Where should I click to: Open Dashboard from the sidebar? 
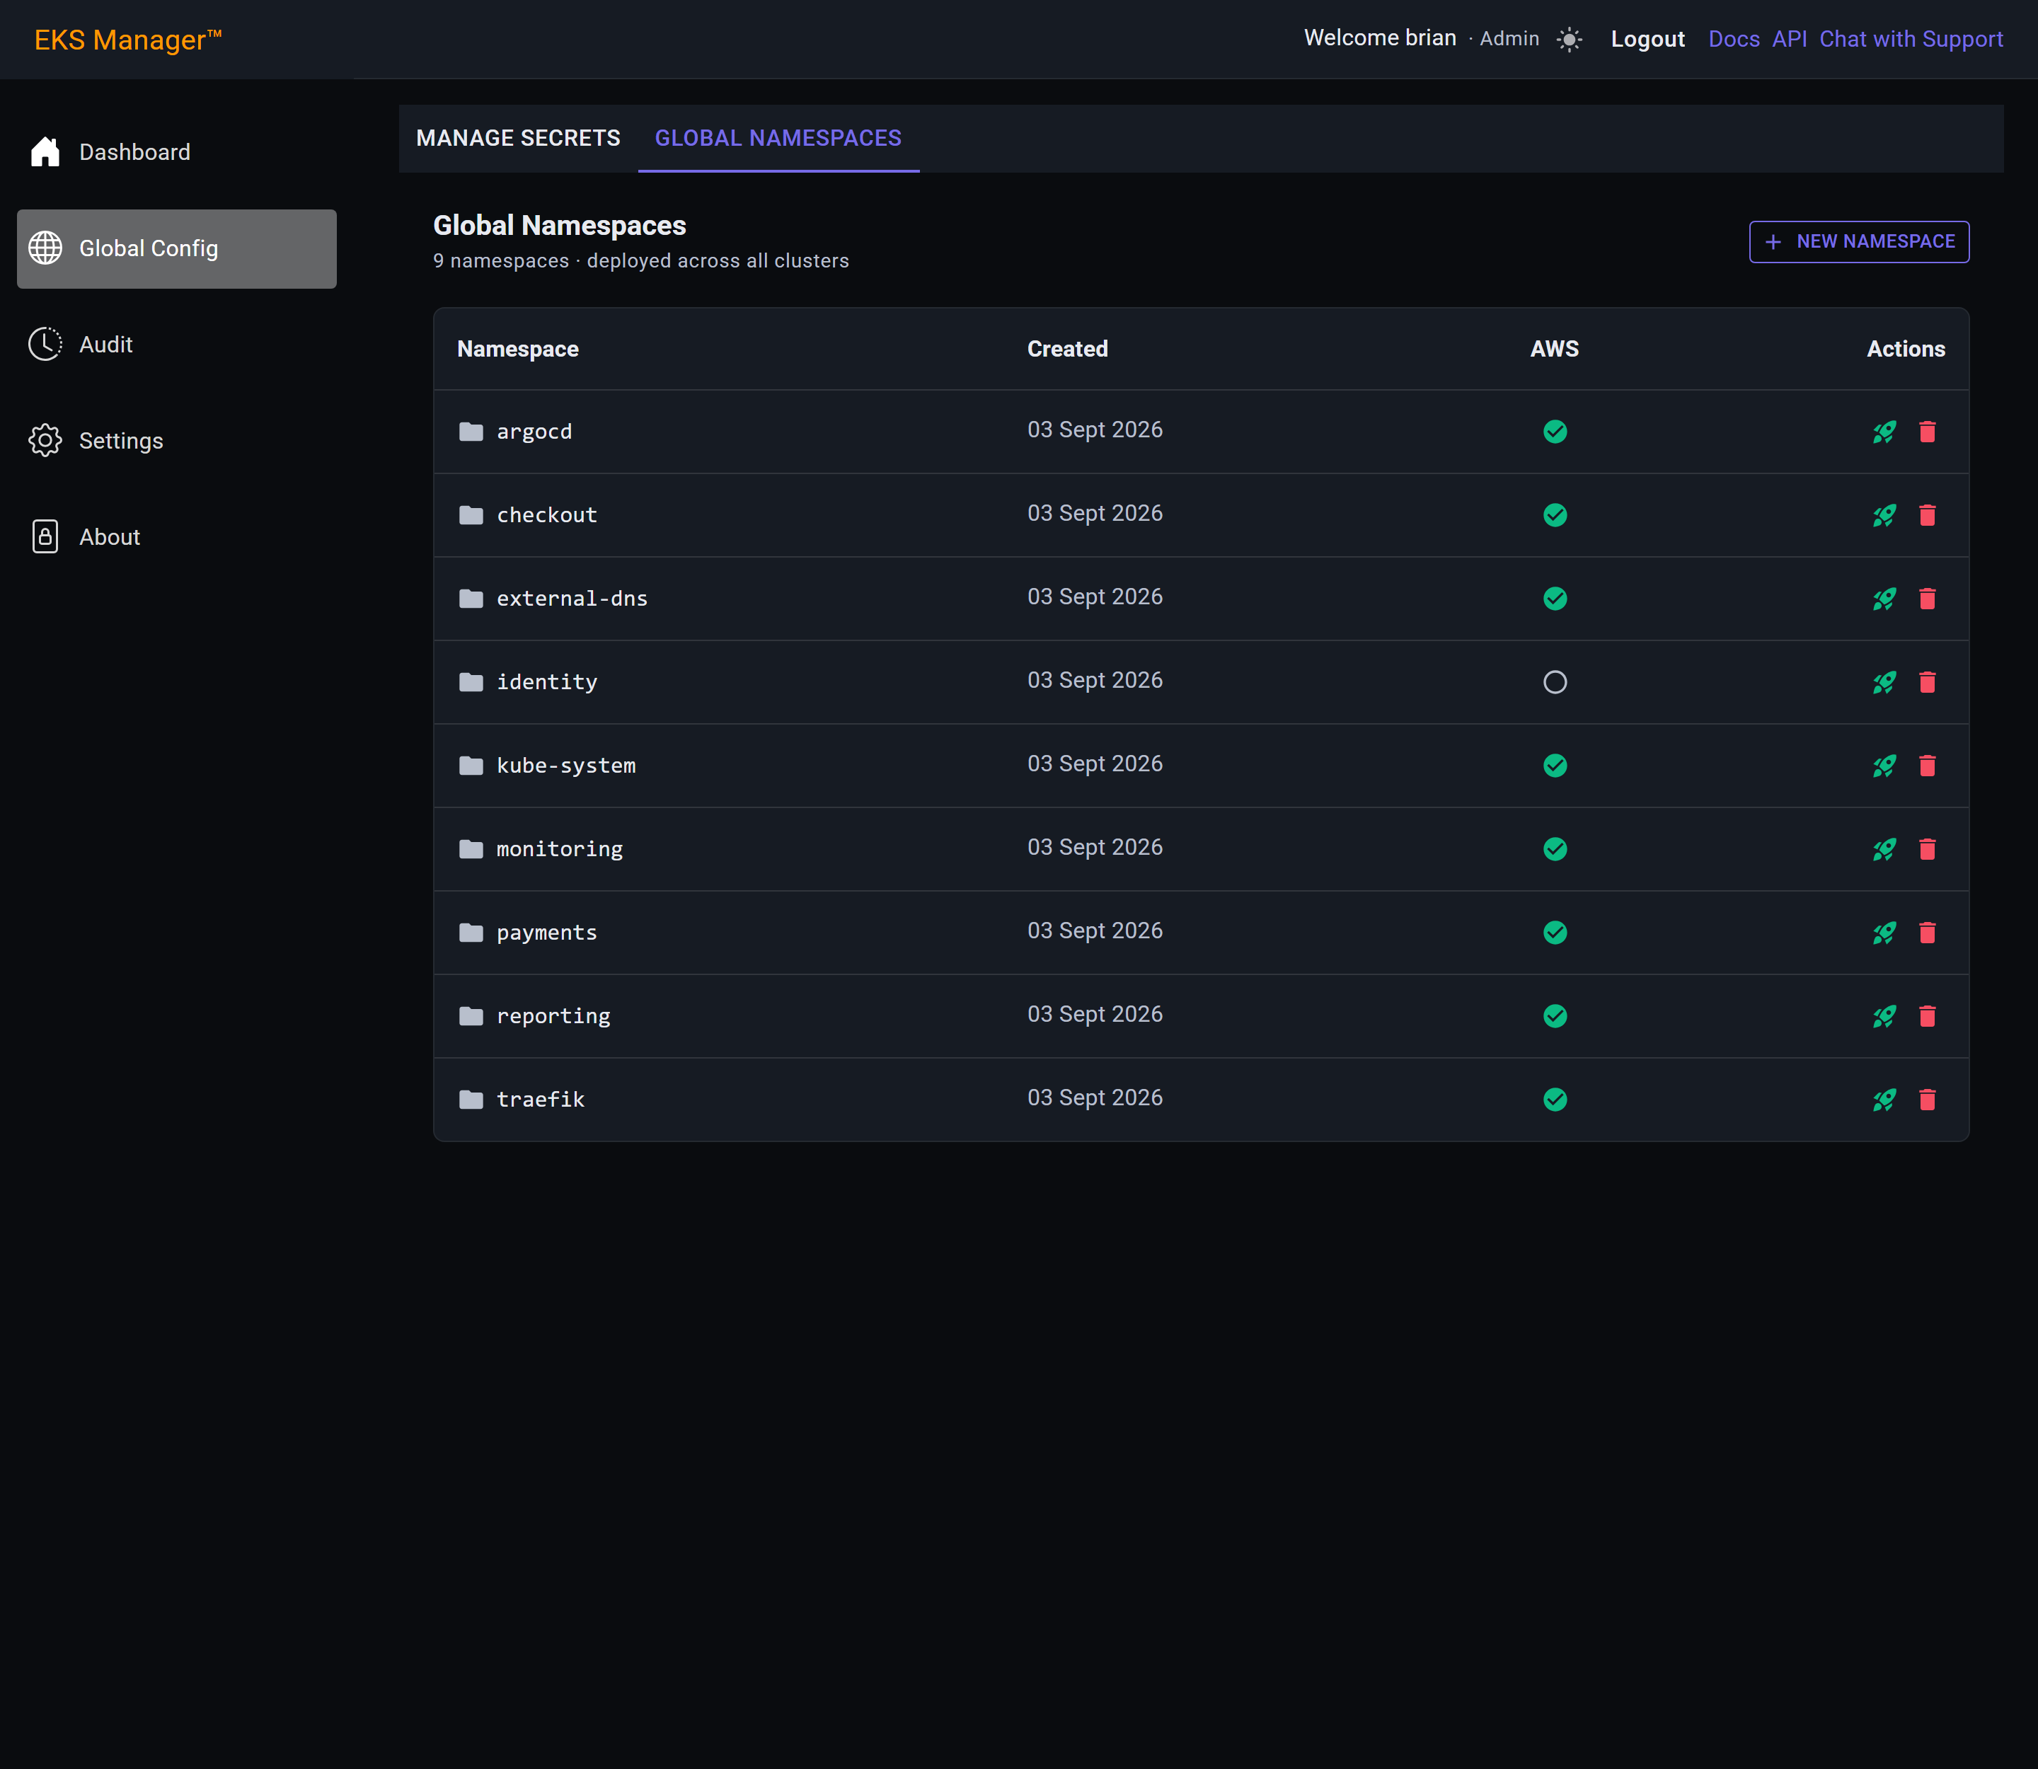click(x=177, y=152)
